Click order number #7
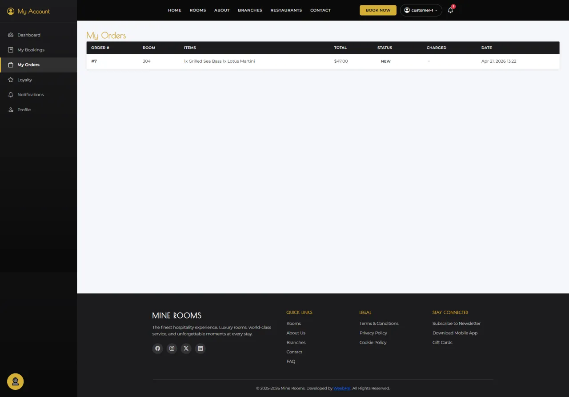 [94, 61]
